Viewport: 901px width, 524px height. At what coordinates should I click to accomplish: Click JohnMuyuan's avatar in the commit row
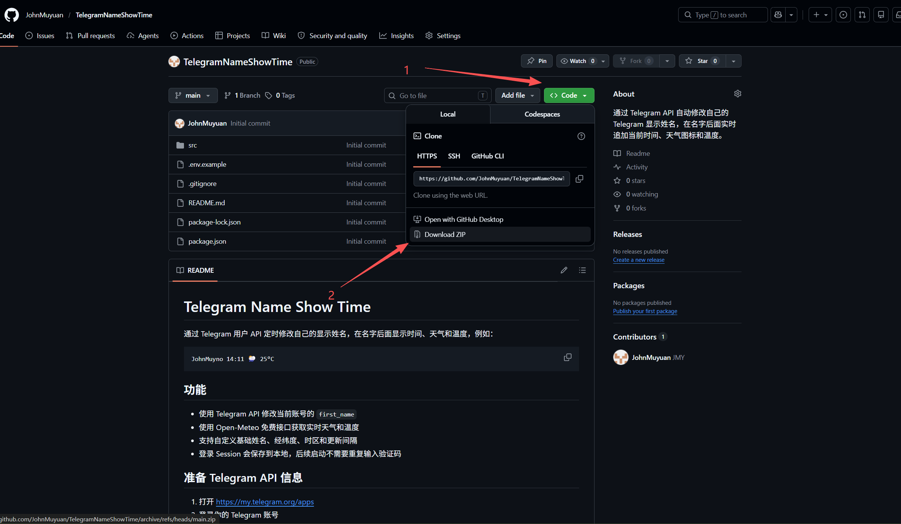180,123
